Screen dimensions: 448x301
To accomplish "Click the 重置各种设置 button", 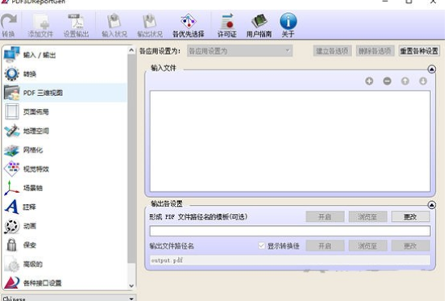I will 419,51.
